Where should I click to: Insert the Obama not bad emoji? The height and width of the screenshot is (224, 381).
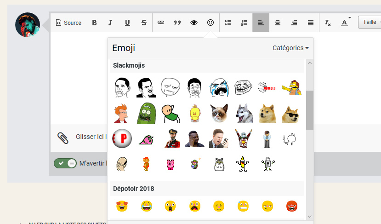pyautogui.click(x=122, y=87)
